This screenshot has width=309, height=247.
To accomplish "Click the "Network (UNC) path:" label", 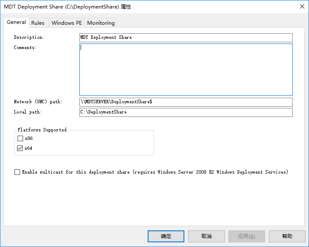I will (38, 102).
